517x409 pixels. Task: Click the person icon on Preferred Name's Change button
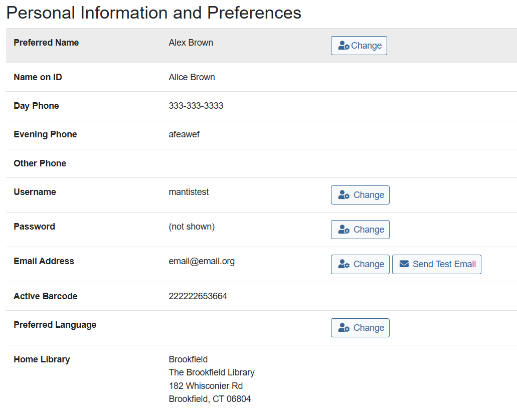(344, 45)
